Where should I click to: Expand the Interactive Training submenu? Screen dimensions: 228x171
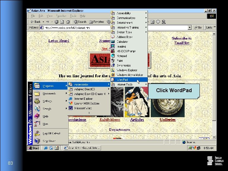(129, 28)
